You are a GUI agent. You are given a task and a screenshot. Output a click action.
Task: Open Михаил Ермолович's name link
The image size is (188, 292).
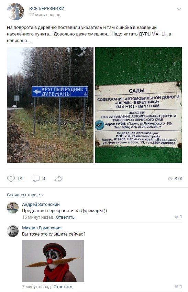click(x=42, y=228)
